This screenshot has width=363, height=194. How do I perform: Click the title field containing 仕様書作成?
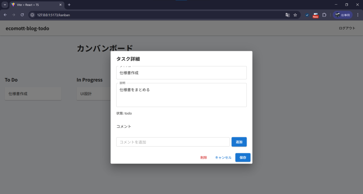(181, 73)
